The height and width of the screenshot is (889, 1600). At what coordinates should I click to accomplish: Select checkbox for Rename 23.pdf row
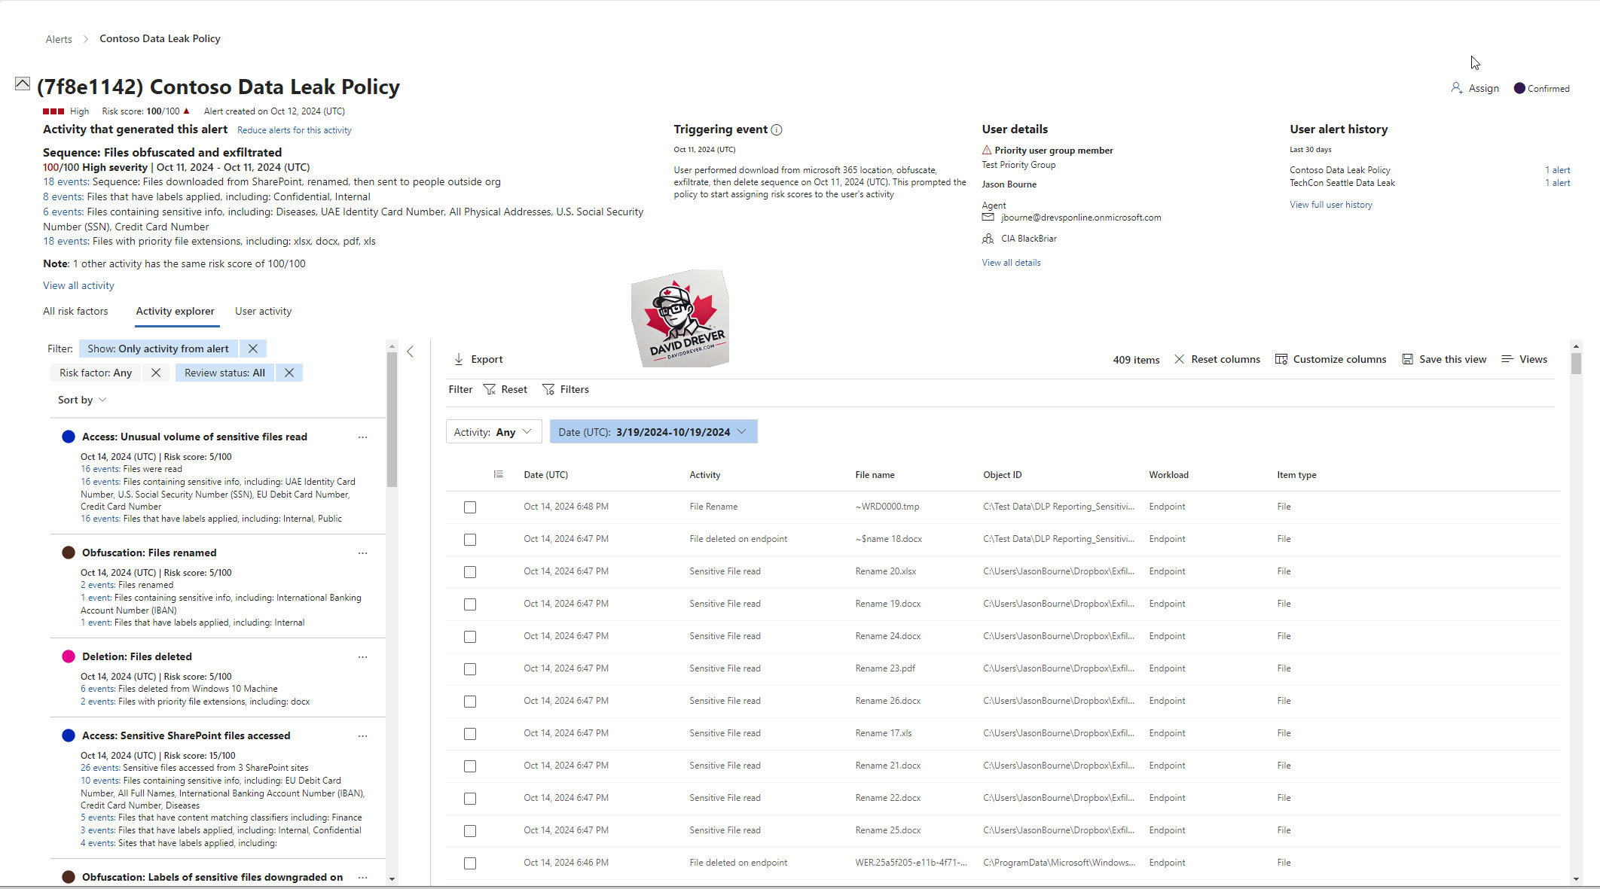point(470,669)
